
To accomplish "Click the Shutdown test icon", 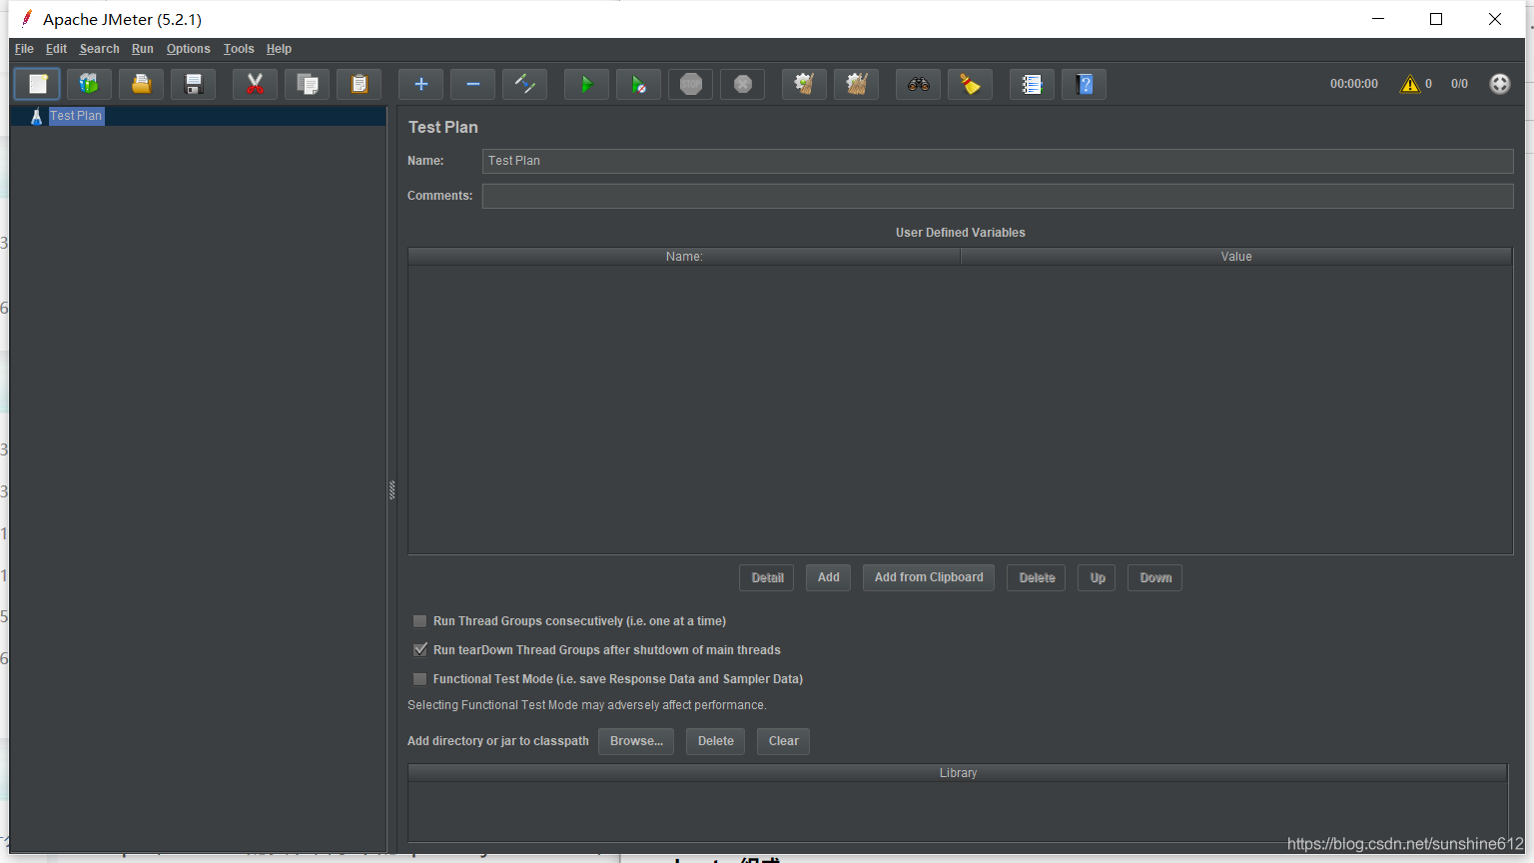I will (x=743, y=84).
